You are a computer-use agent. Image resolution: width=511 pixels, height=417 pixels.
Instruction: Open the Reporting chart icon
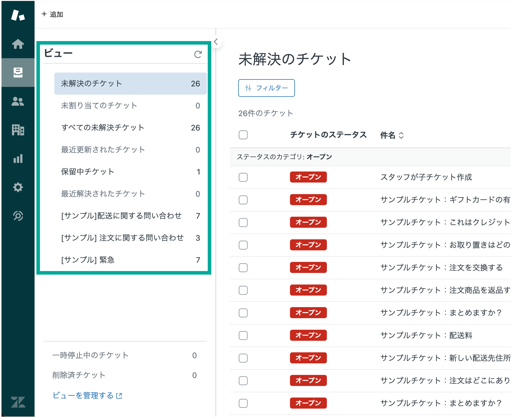(x=18, y=159)
